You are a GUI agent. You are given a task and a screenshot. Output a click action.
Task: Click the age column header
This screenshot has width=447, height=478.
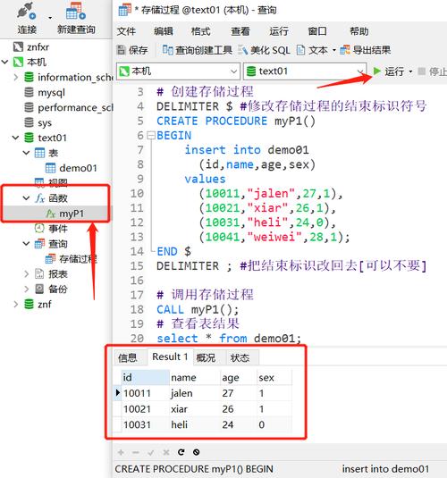coord(239,377)
